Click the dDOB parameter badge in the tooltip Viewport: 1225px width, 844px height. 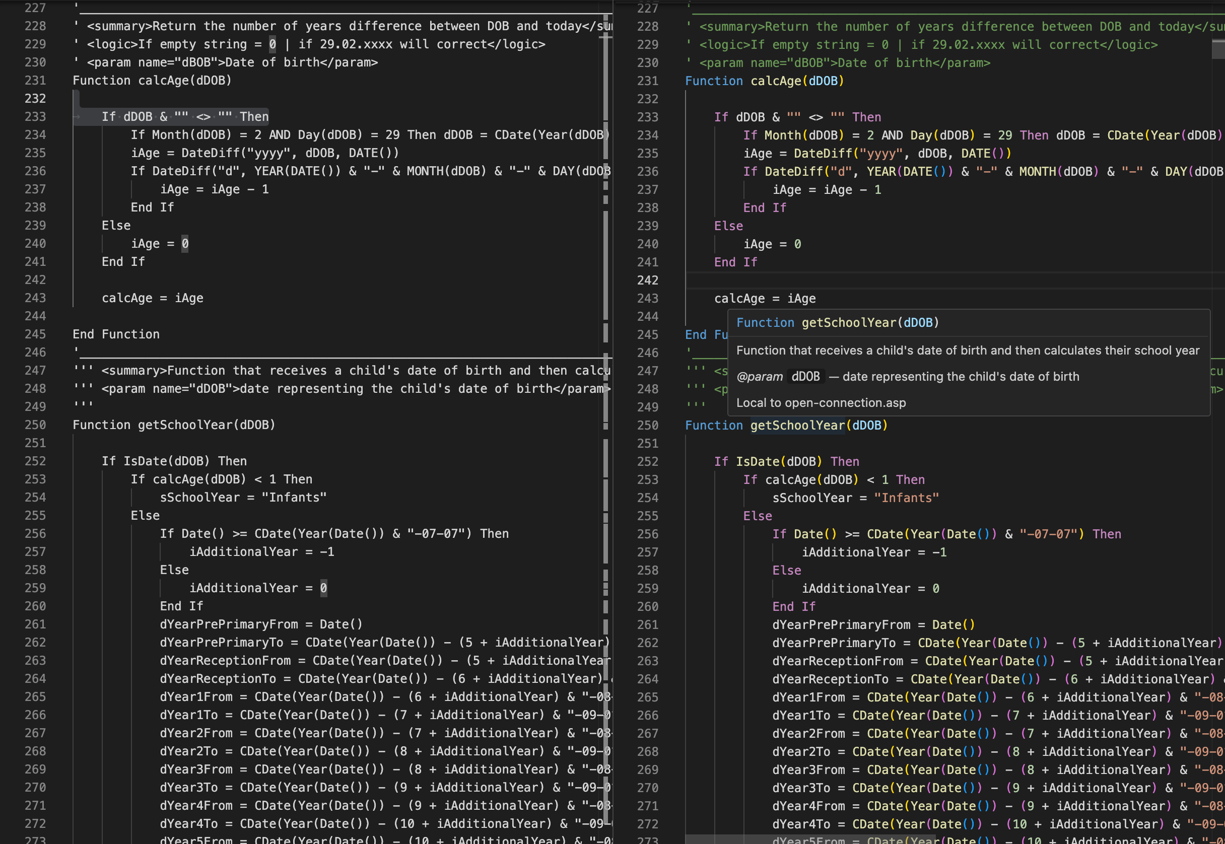click(x=805, y=377)
